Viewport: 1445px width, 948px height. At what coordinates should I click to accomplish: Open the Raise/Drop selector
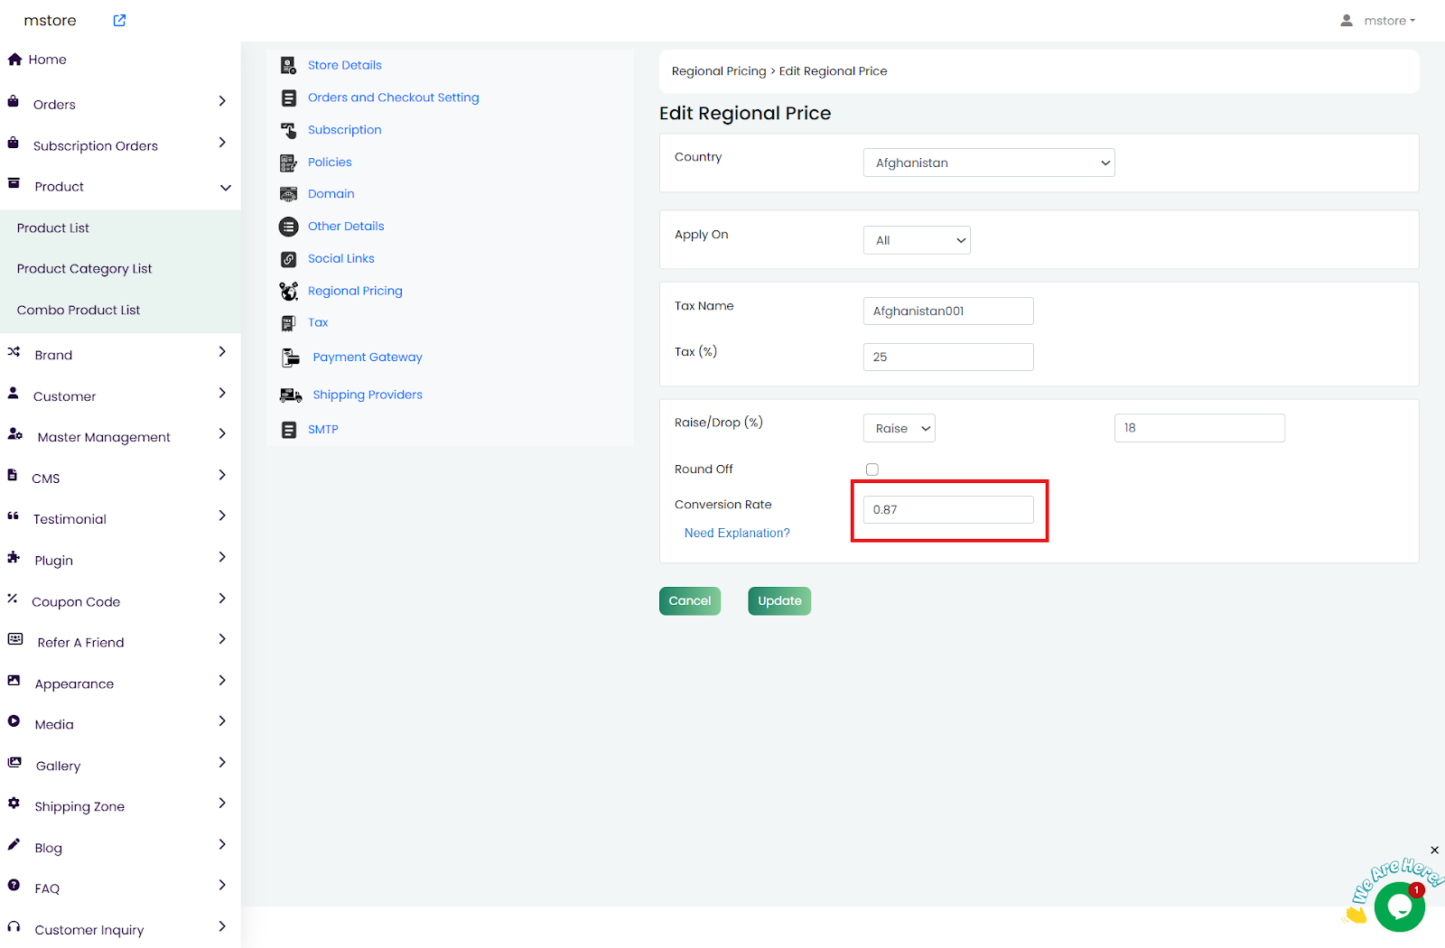pyautogui.click(x=899, y=429)
